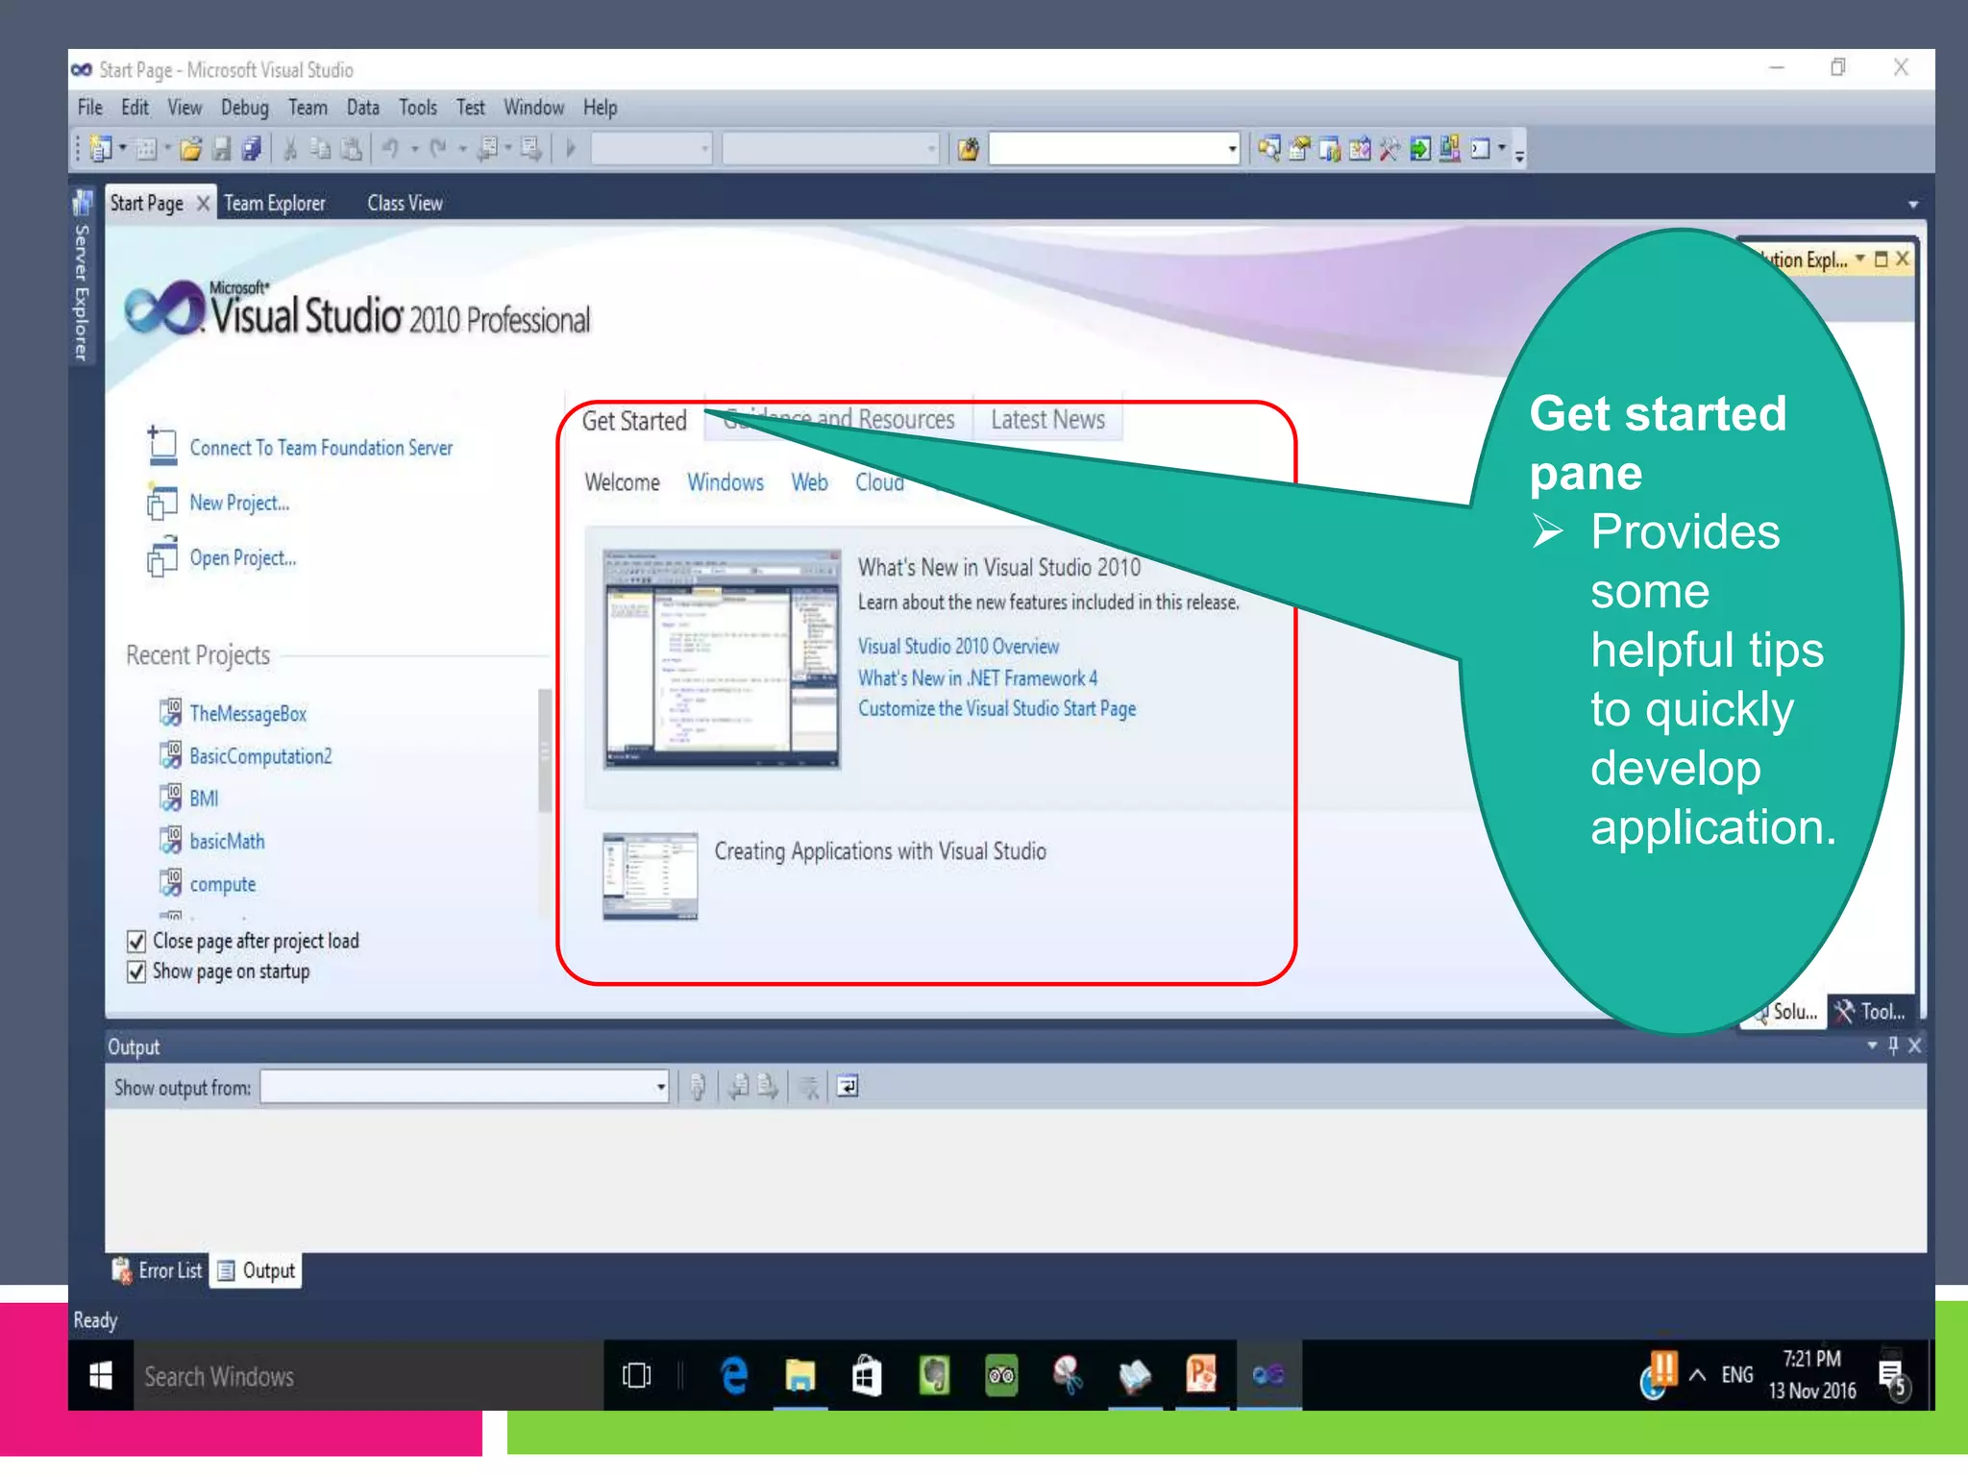Screen dimensions: 1968x1476
Task: Click the New Project link
Action: pos(239,503)
